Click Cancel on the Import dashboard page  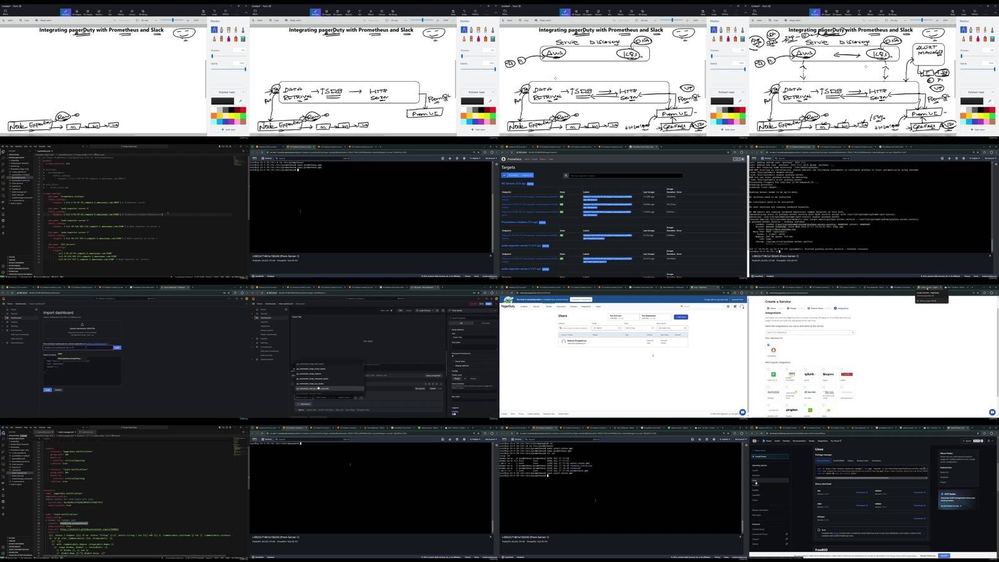(58, 390)
